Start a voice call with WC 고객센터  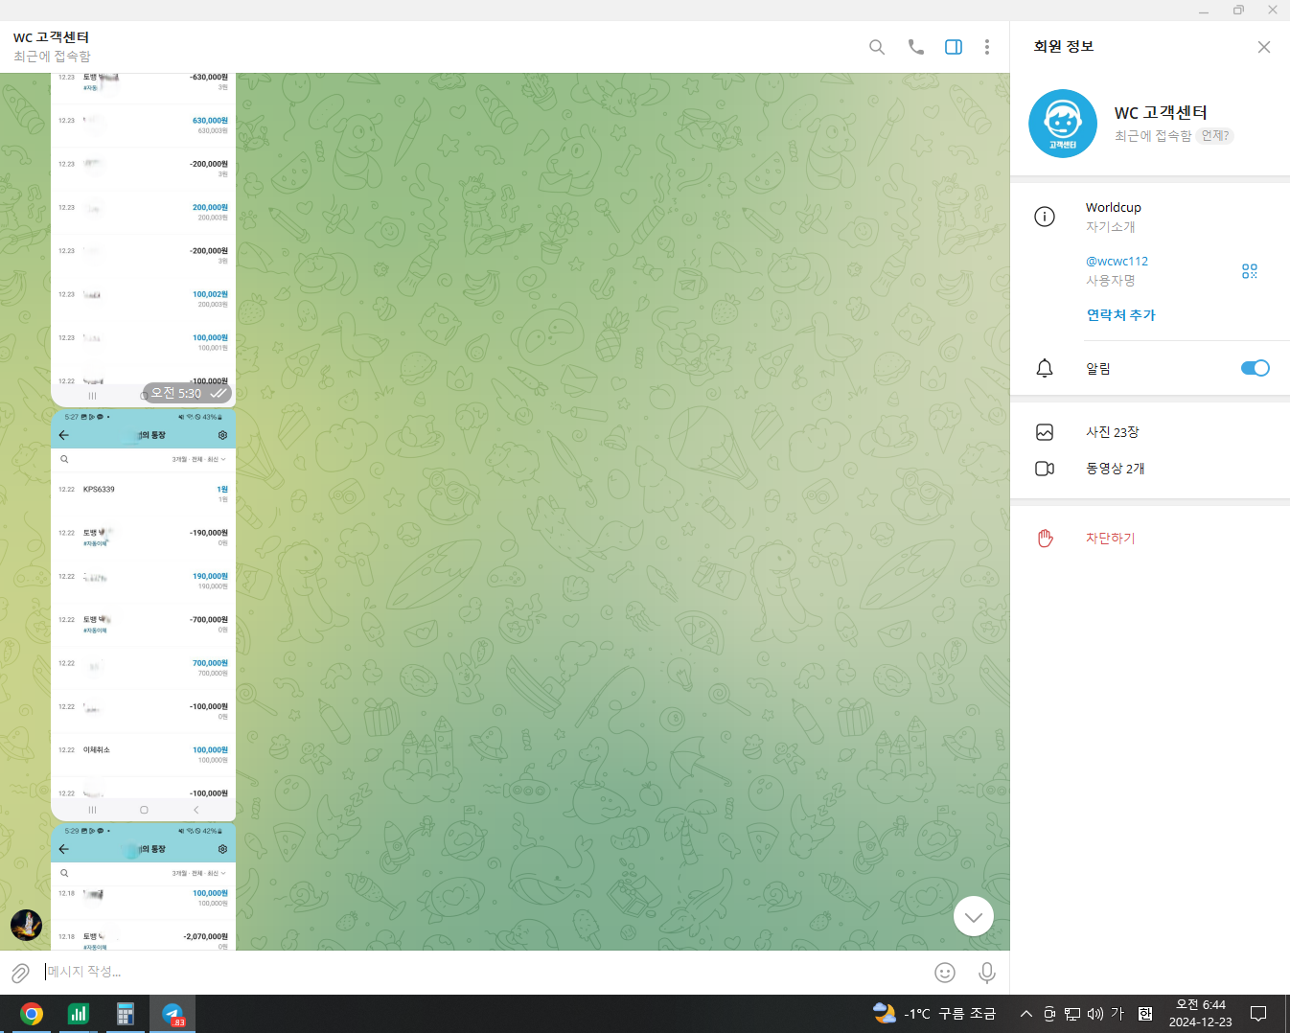coord(915,47)
